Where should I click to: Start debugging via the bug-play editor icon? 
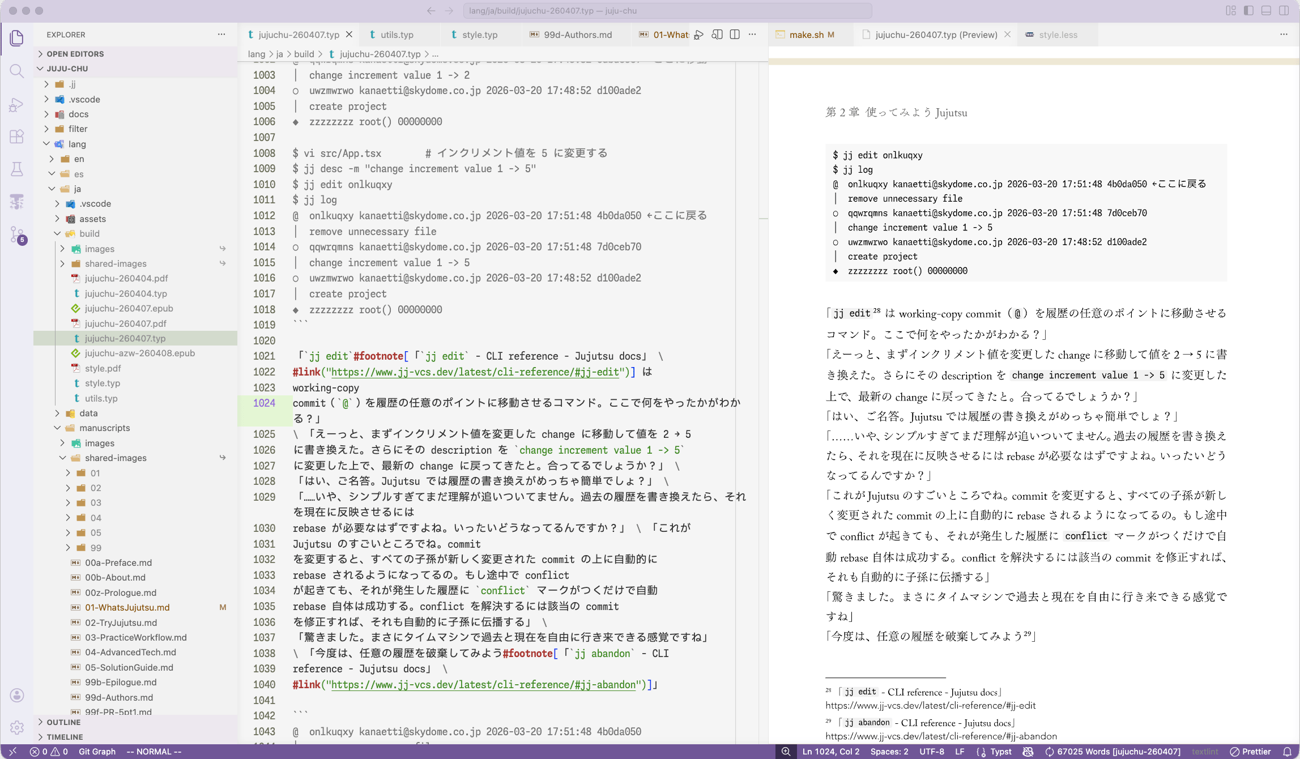(699, 35)
